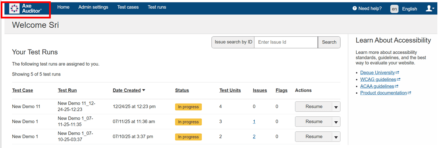Viewport: 438px width, 148px height.
Task: Open the Test cases menu
Action: click(x=128, y=7)
